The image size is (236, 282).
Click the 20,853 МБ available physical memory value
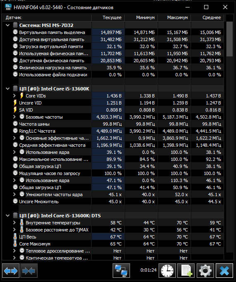click(111, 61)
